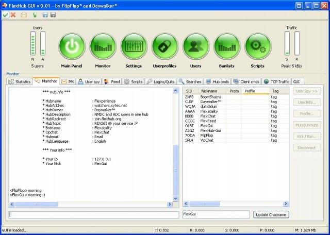The width and height of the screenshot is (330, 235).
Task: Open the PM envelope tab
Action: pyautogui.click(x=68, y=81)
